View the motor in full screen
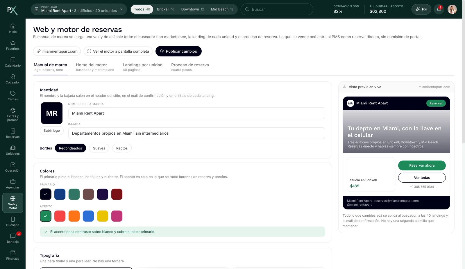The height and width of the screenshot is (269, 465). click(118, 51)
